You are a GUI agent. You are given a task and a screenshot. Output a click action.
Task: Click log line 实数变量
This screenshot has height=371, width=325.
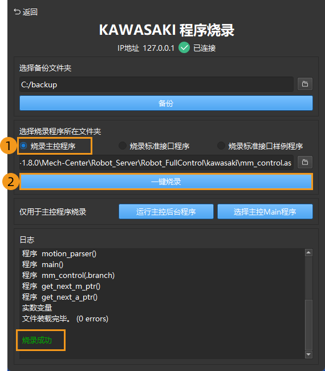(37, 308)
